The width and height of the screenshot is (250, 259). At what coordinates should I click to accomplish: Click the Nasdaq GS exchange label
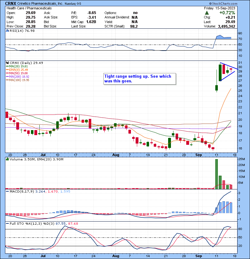tap(73, 4)
